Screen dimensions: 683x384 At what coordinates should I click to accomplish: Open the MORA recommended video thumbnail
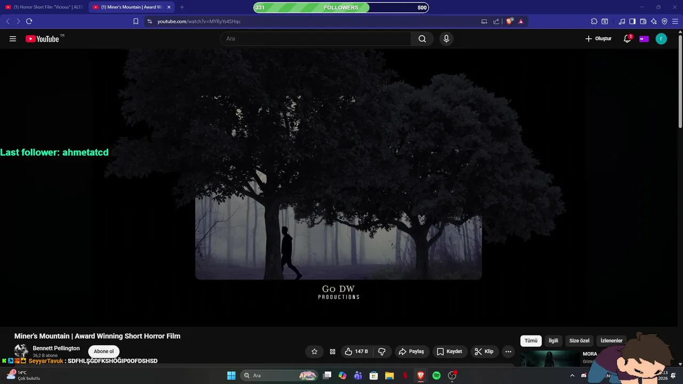point(550,358)
